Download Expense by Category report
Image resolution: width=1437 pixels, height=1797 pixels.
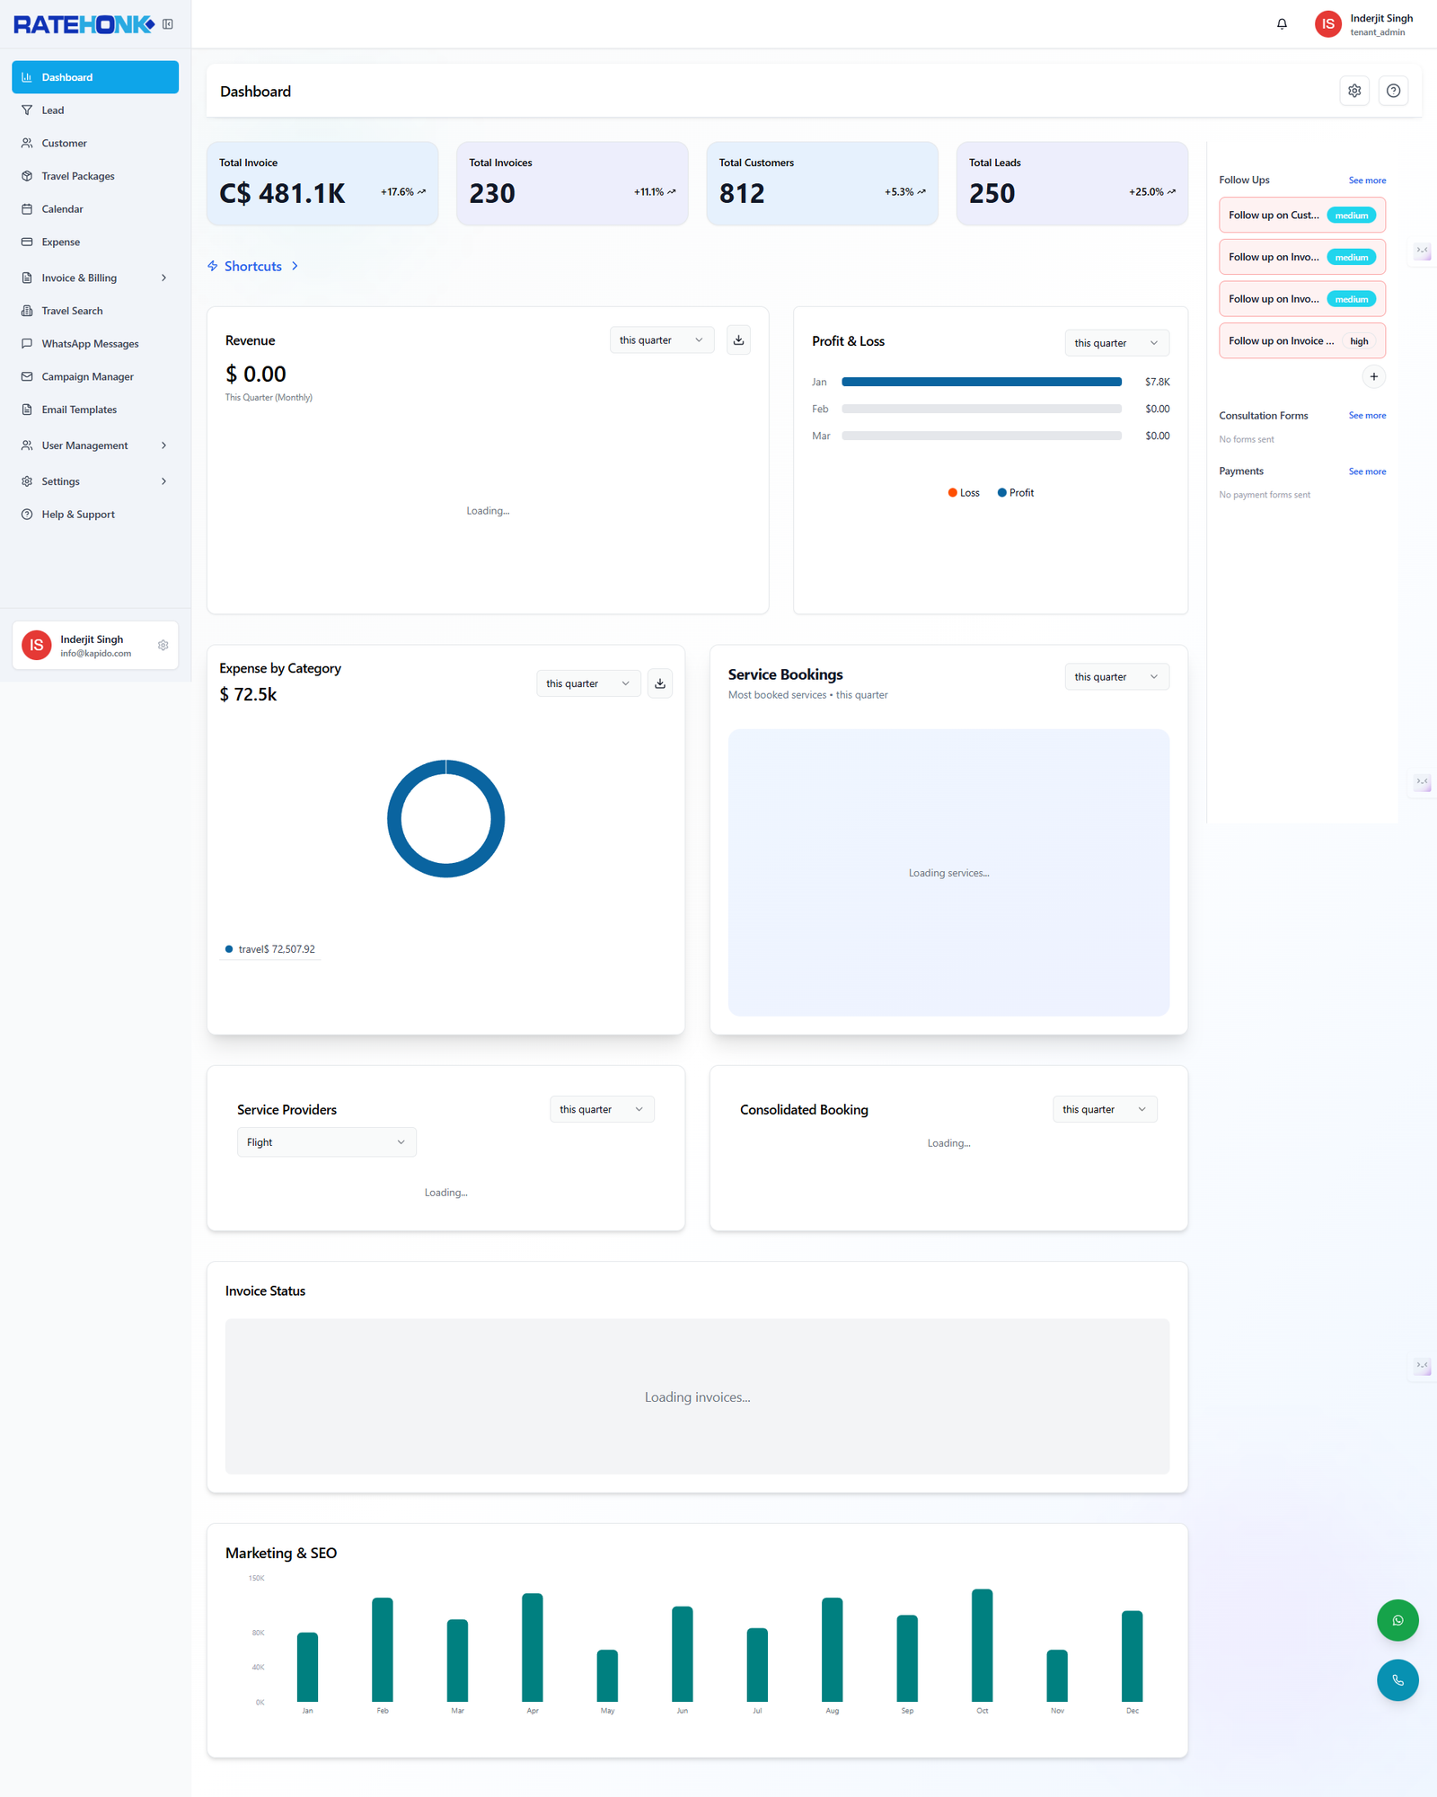pos(660,683)
